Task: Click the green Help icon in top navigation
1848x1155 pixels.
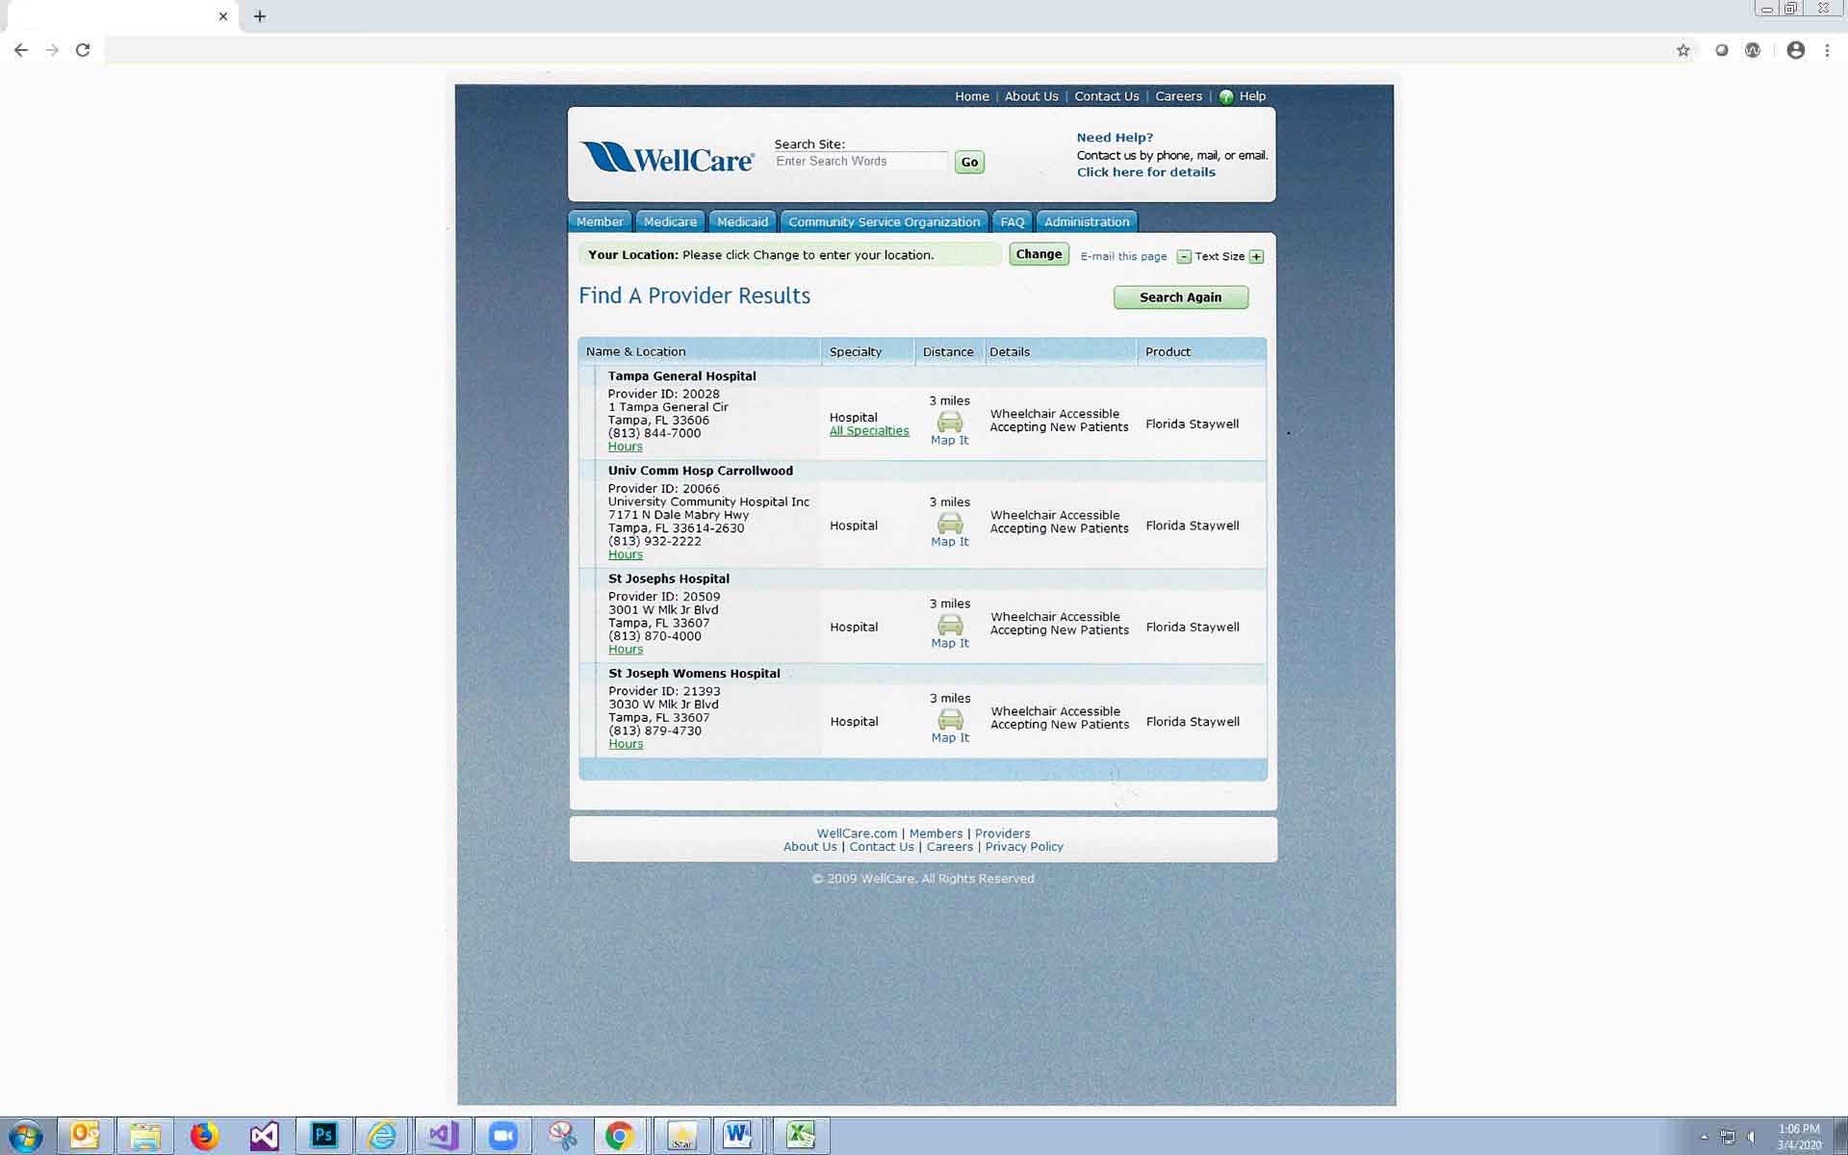Action: pyautogui.click(x=1226, y=96)
